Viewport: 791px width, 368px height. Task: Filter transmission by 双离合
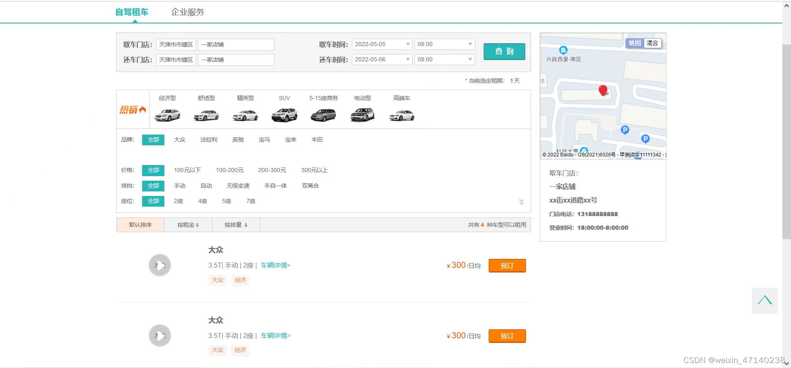pos(310,186)
